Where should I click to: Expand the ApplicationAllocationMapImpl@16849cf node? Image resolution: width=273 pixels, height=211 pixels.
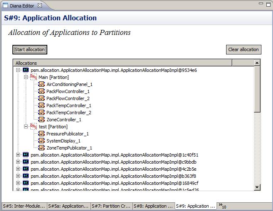point(18,183)
